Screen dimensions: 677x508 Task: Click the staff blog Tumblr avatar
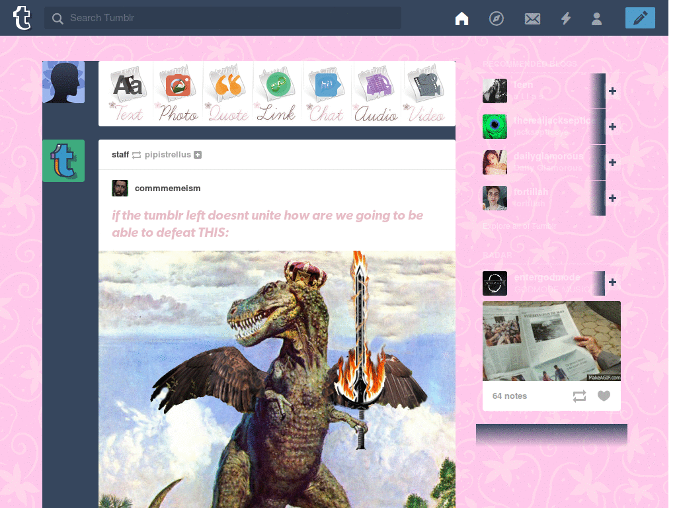tap(63, 161)
